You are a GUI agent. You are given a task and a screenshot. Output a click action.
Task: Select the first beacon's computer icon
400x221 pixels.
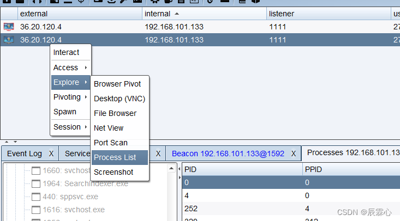tap(9, 27)
